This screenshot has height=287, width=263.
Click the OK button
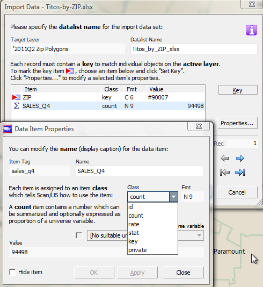[x=94, y=272]
